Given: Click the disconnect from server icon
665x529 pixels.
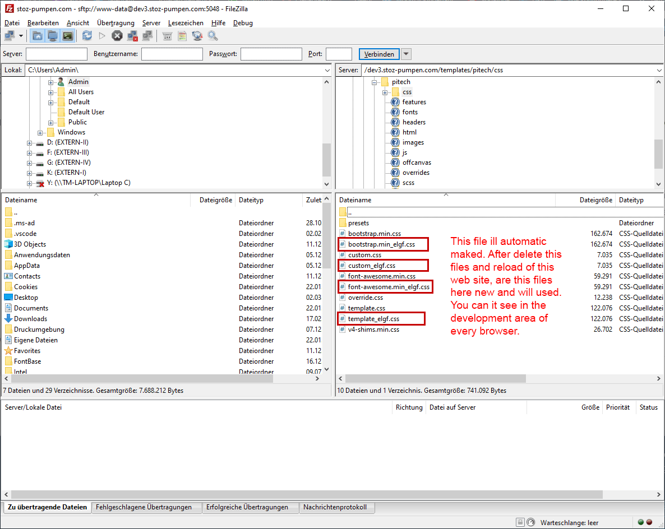Looking at the screenshot, I should (x=132, y=36).
